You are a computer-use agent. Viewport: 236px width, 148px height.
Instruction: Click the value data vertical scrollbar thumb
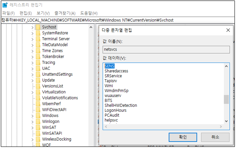click(226, 99)
